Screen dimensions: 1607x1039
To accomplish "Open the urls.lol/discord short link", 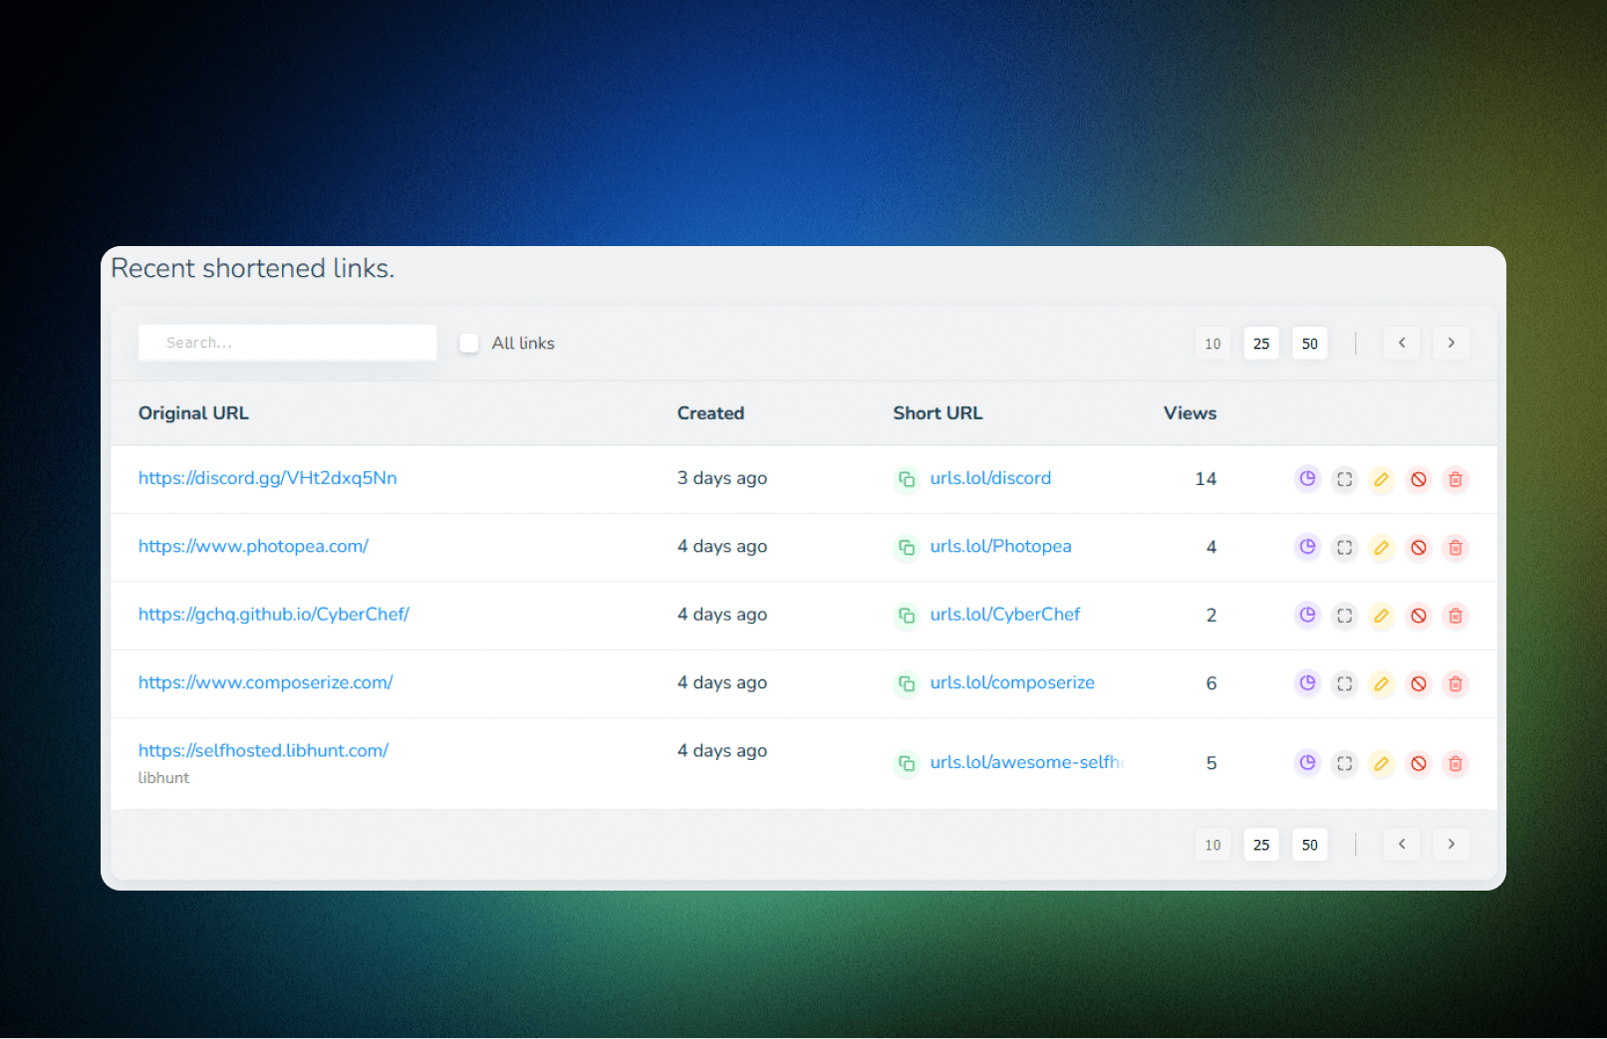I will point(990,478).
